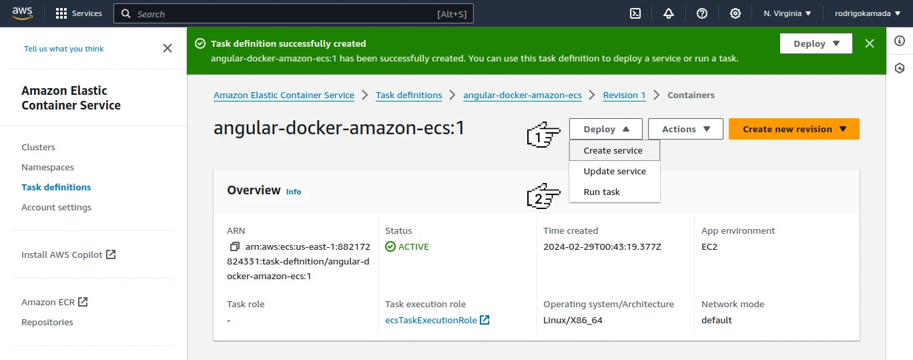Image resolution: width=913 pixels, height=360 pixels.
Task: Open AWS CloudShell icon in top bar
Action: coord(636,13)
